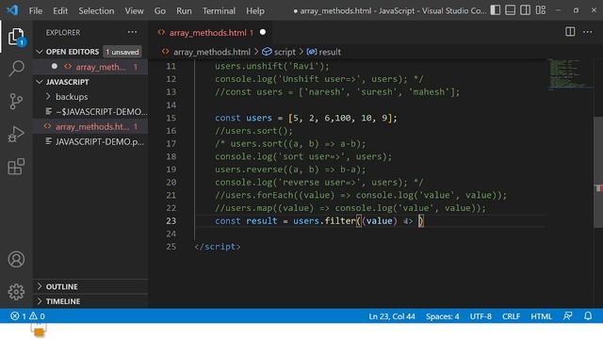Open the Terminal menu

point(219,10)
